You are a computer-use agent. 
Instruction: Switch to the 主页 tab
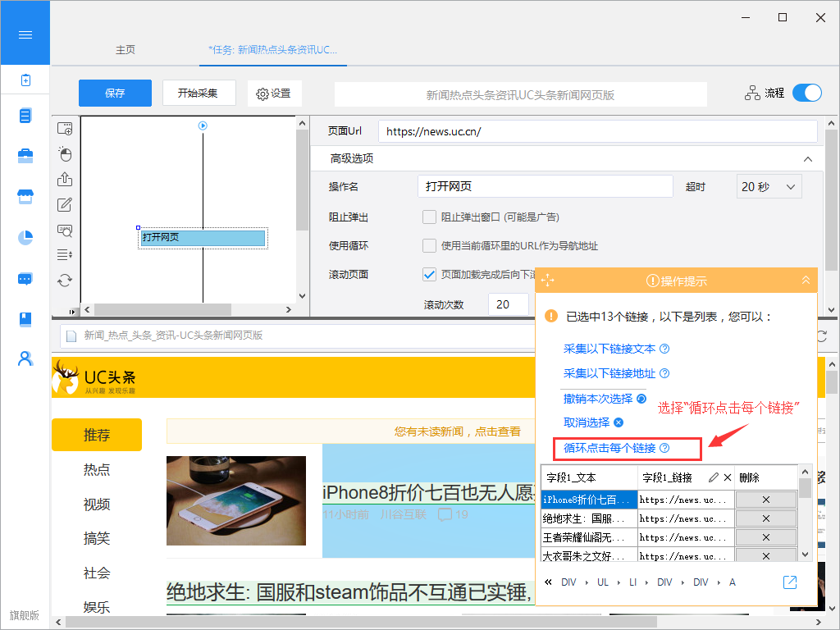[126, 50]
